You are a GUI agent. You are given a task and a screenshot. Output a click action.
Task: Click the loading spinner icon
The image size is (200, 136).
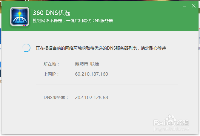coord(26,48)
